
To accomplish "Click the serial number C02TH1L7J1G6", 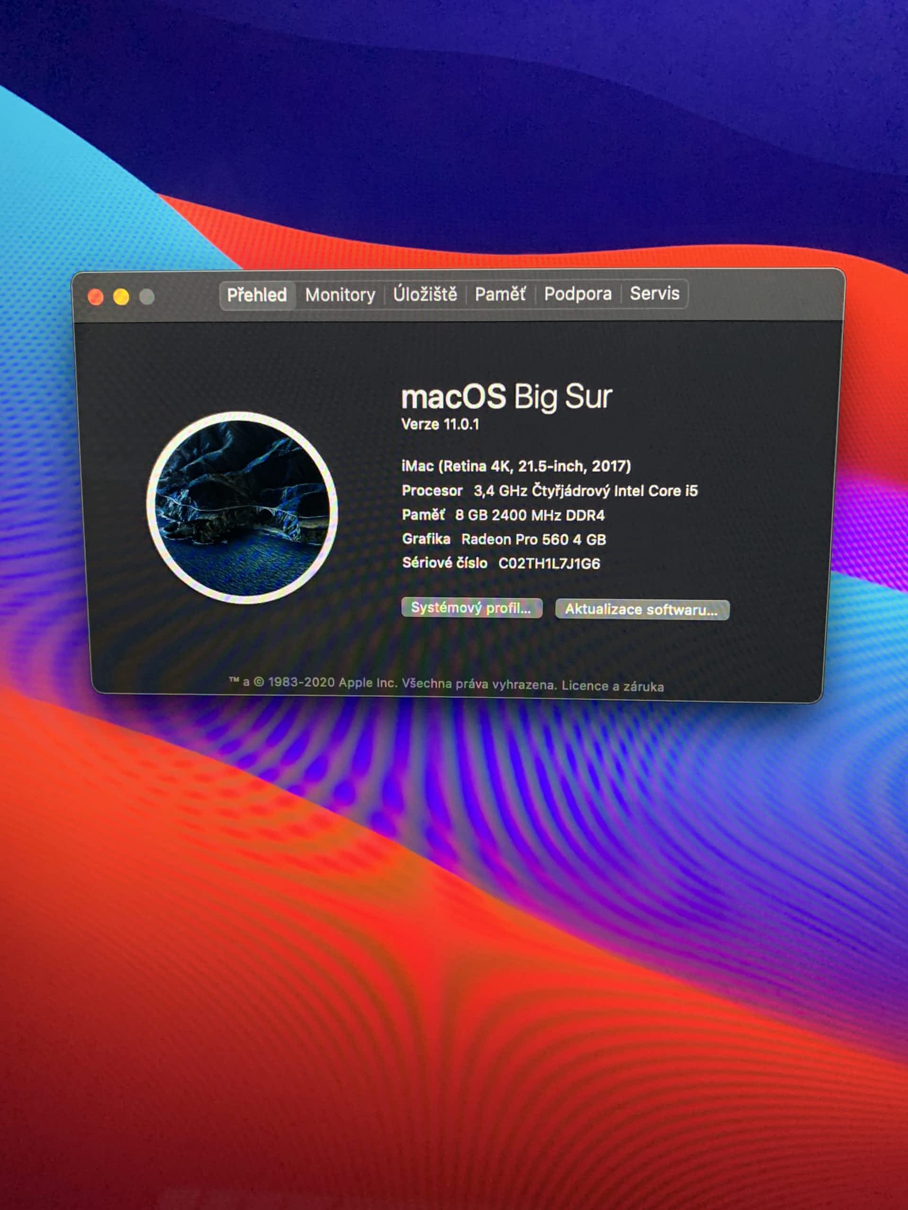I will (549, 563).
